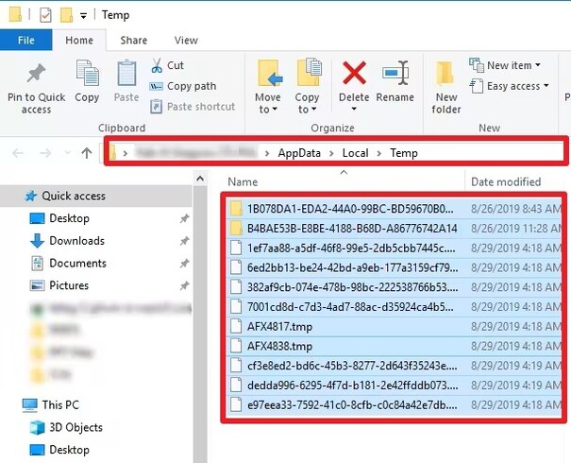Select file cf3e8ed2-bd6c-45b3-8277-2d643f35243e
The width and height of the screenshot is (571, 463).
click(x=394, y=366)
